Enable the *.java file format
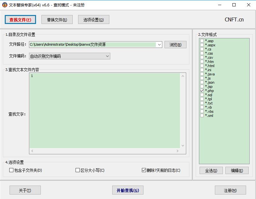256x199 pixels. 202,74
